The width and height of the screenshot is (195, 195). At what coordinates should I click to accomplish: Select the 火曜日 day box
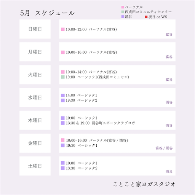(x=35, y=75)
